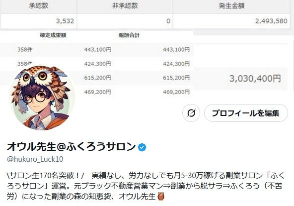Click the display name オウル先生@ふくろうサロン

click(x=71, y=147)
